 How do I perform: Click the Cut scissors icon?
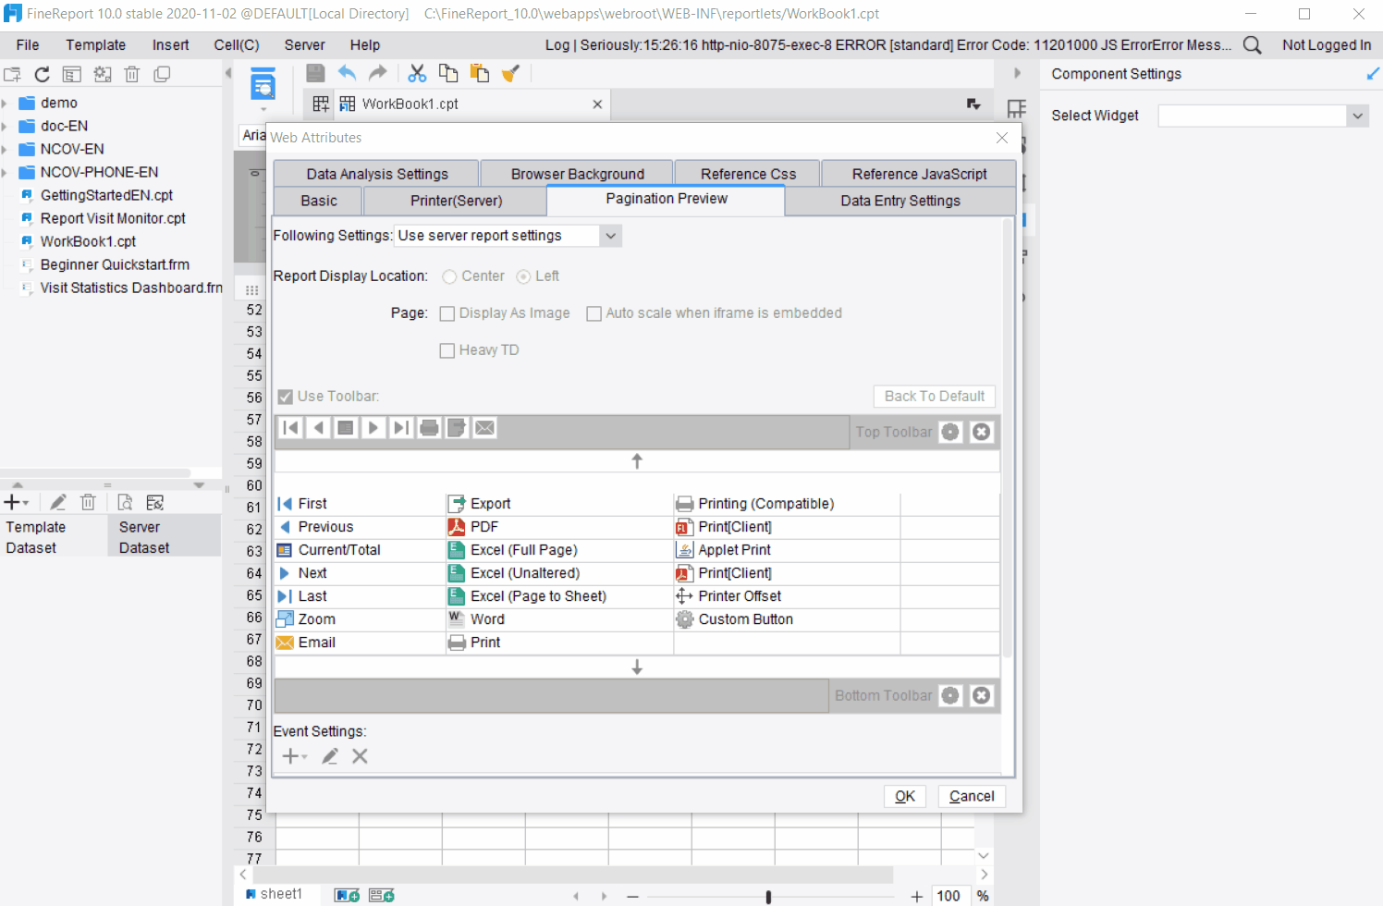416,73
